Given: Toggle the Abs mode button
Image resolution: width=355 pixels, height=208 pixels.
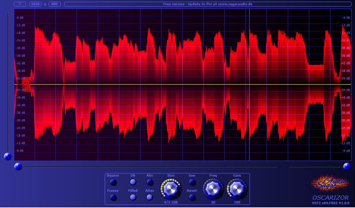Looking at the screenshot, I should tap(150, 182).
